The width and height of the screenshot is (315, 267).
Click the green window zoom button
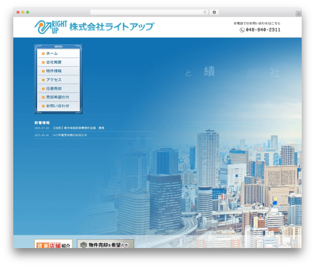click(x=28, y=13)
